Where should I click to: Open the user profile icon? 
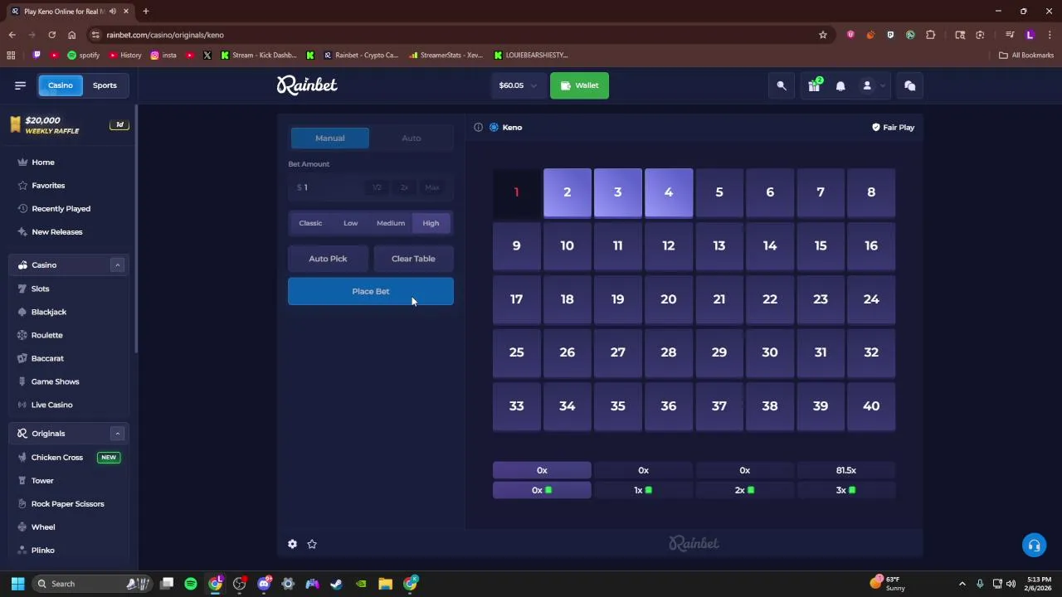coord(867,85)
